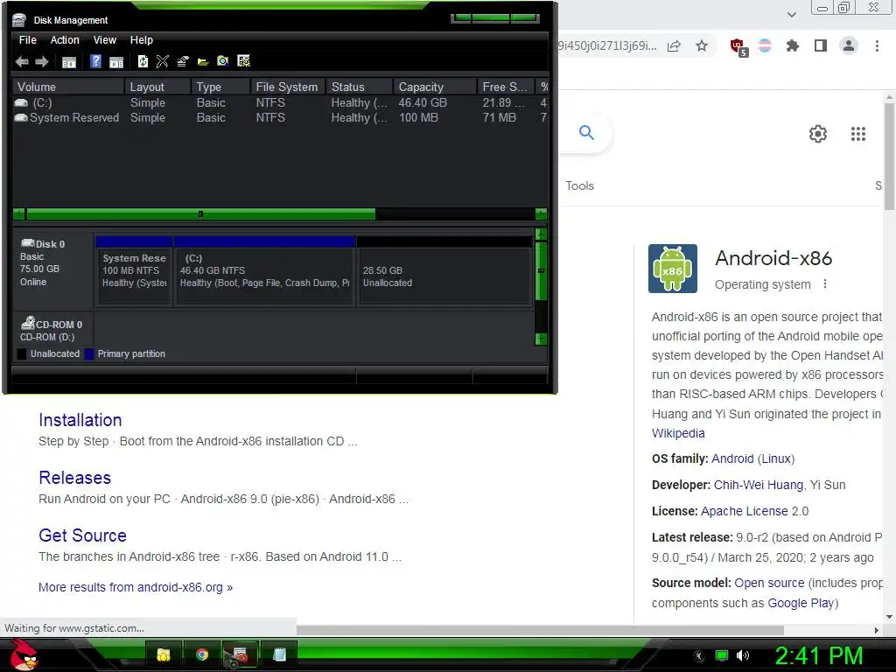Open the knowledge panel three-dot options

coord(825,284)
